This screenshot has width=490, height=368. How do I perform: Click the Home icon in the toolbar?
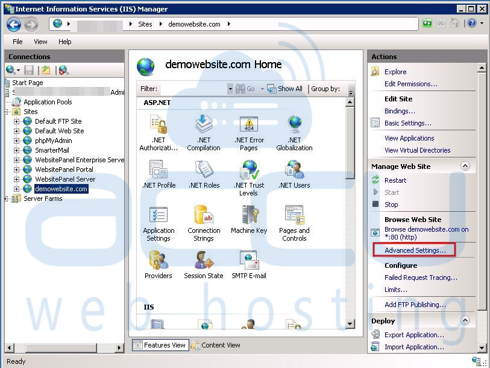pos(454,23)
